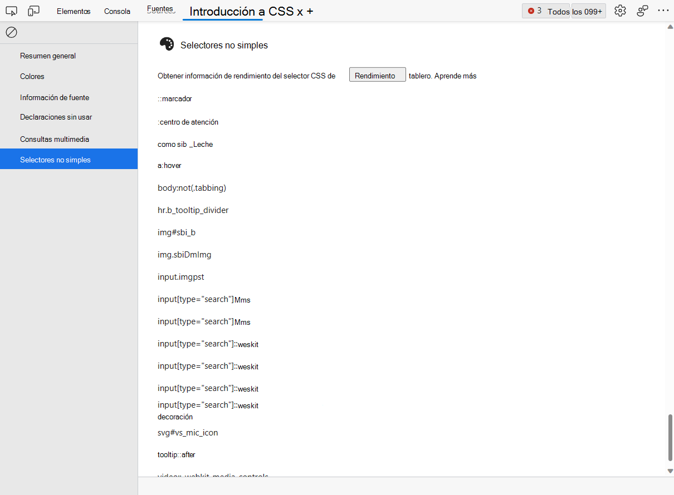
Task: Click the clear overview icon atop the sidebar
Action: click(x=12, y=32)
